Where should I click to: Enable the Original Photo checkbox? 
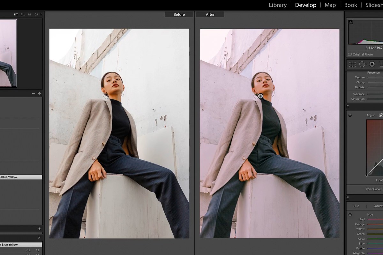click(x=350, y=55)
